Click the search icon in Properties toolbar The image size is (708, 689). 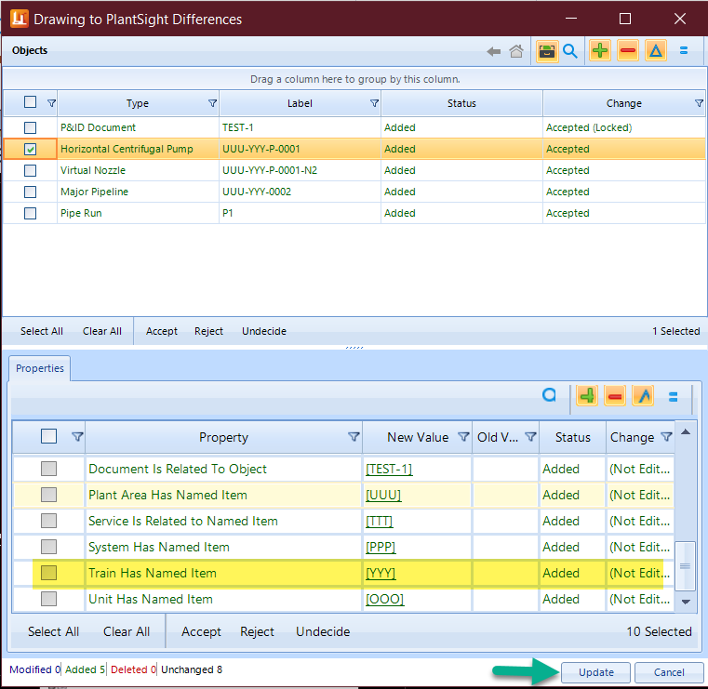tap(549, 396)
